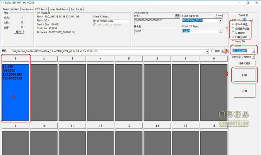Click slot 9 header button

click(x=15, y=126)
